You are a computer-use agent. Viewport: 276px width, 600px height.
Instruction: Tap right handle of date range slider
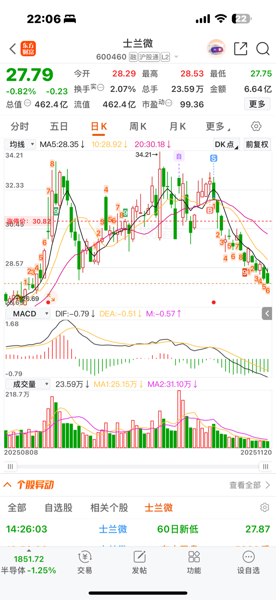tap(265, 466)
